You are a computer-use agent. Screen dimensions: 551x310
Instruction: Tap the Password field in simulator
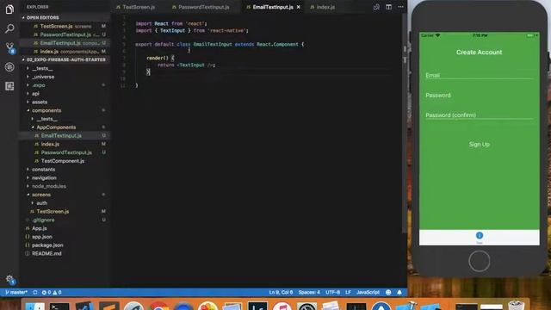[x=480, y=96]
